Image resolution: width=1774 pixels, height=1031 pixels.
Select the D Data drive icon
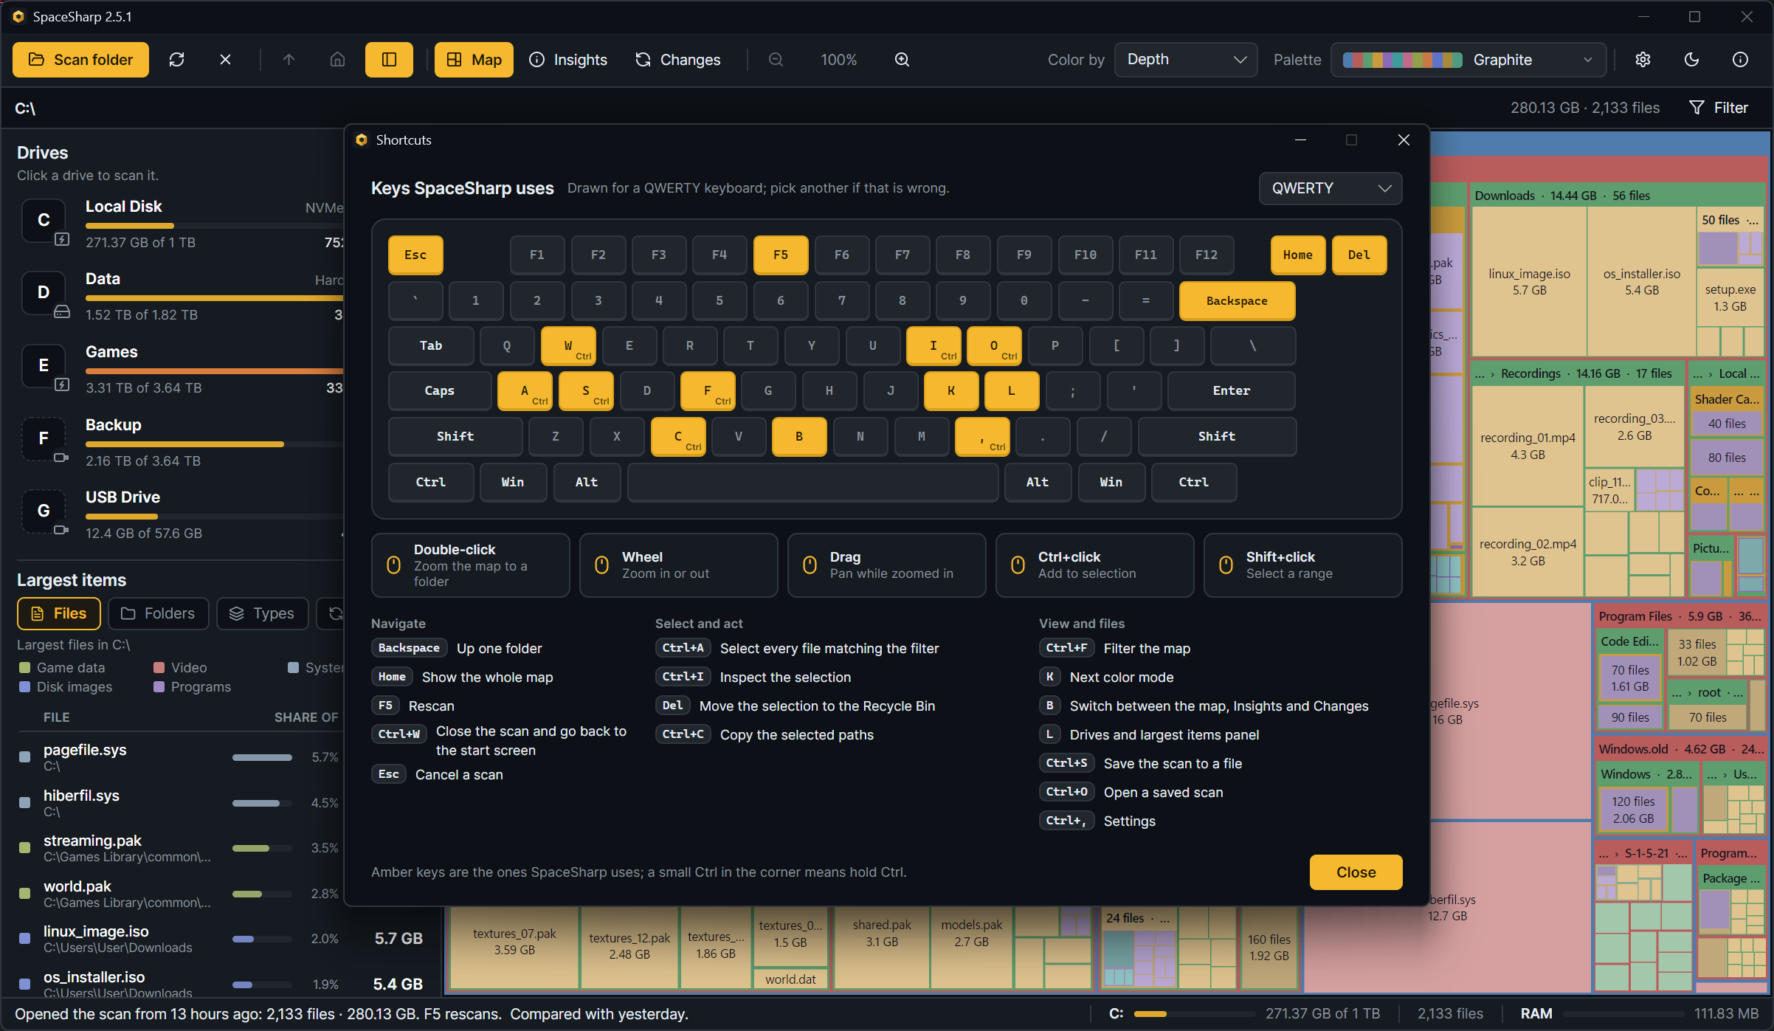44,293
